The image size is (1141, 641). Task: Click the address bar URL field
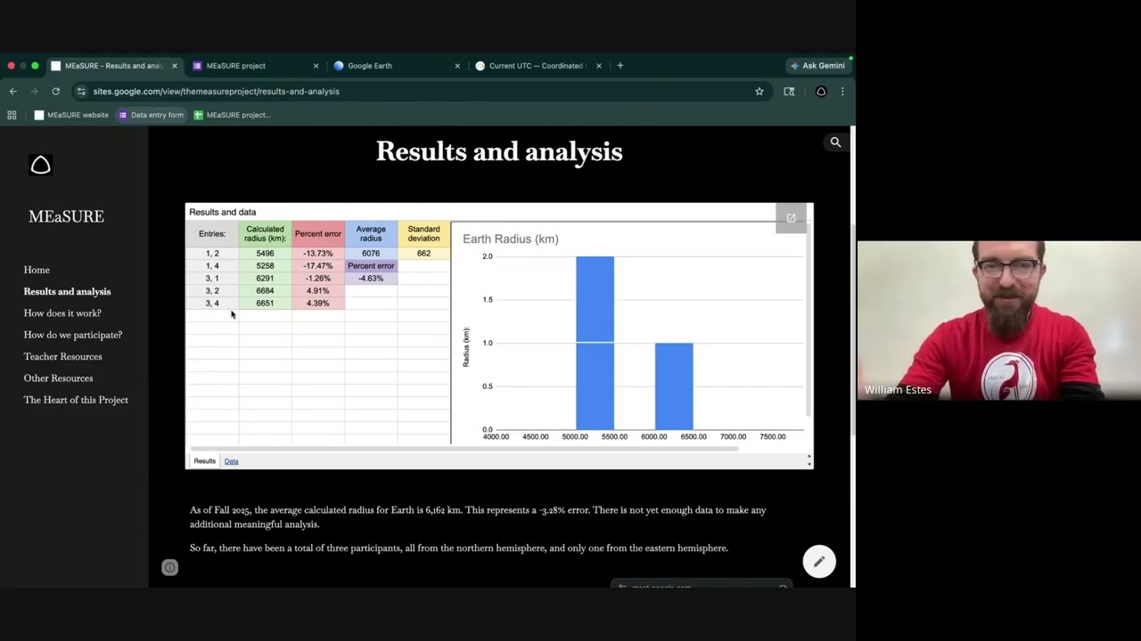point(419,91)
